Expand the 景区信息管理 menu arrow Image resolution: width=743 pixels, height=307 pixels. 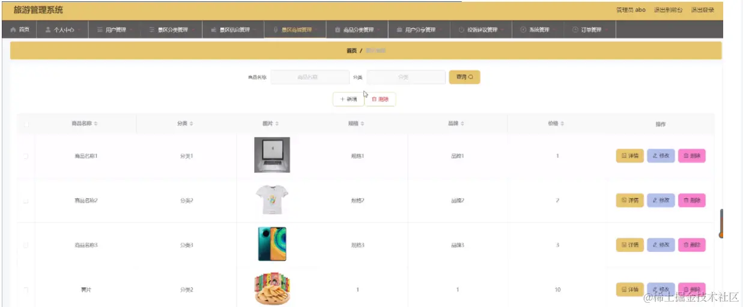(x=255, y=29)
